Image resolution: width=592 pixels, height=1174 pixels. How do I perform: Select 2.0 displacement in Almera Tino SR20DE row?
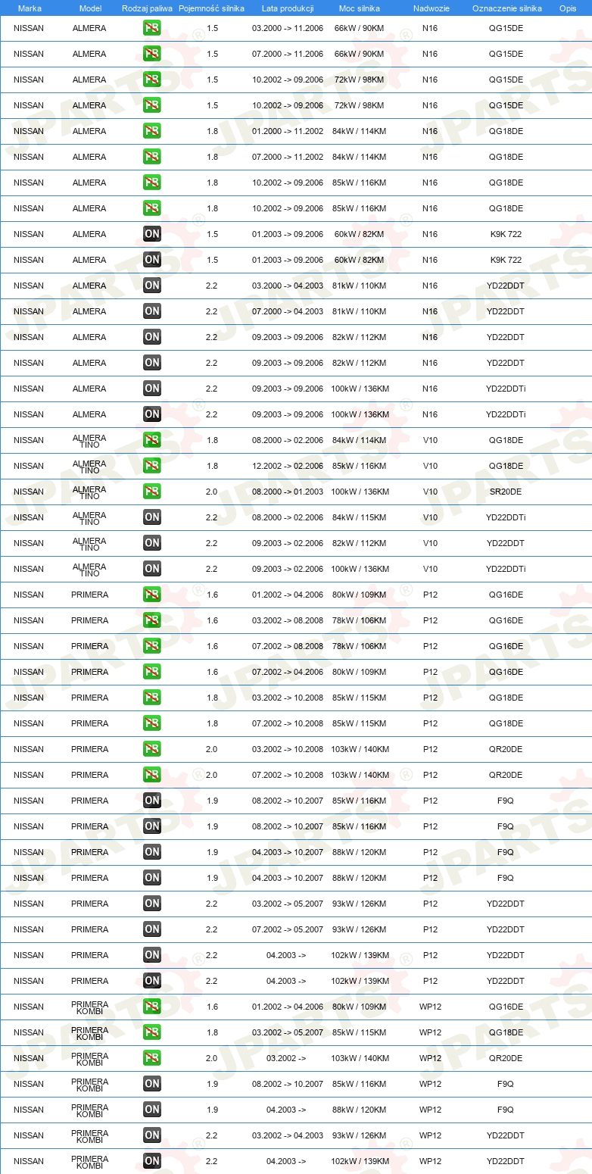pyautogui.click(x=212, y=492)
